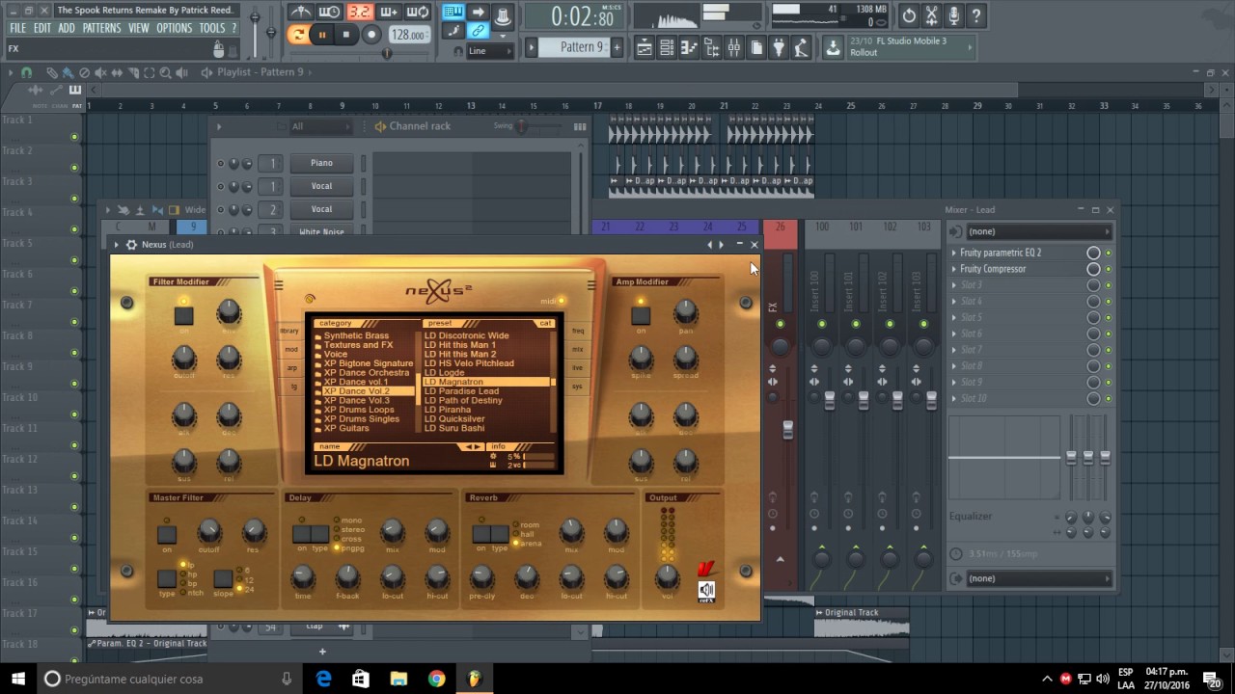The width and height of the screenshot is (1235, 694).
Task: Select Piano channel button
Action: pos(321,163)
